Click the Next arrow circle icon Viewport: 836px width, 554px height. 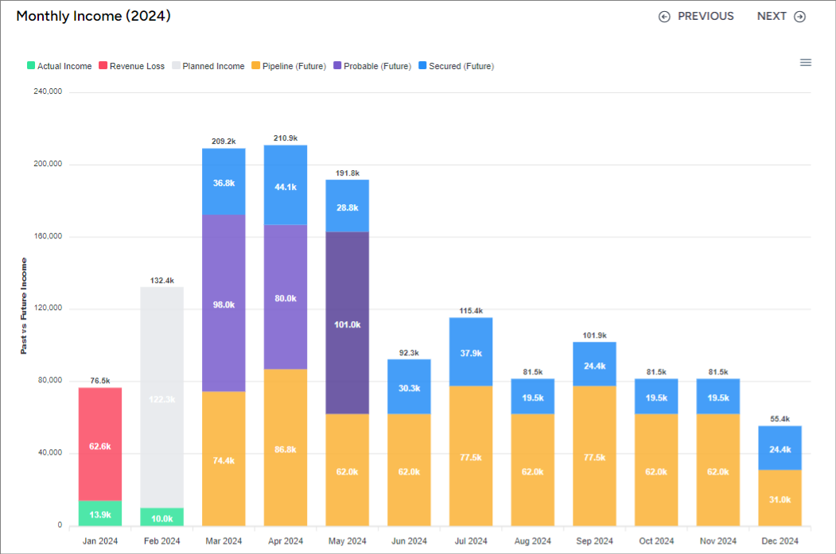(799, 17)
